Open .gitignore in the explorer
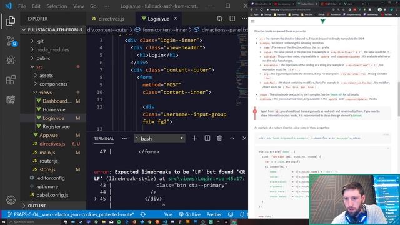 pyautogui.click(x=47, y=186)
